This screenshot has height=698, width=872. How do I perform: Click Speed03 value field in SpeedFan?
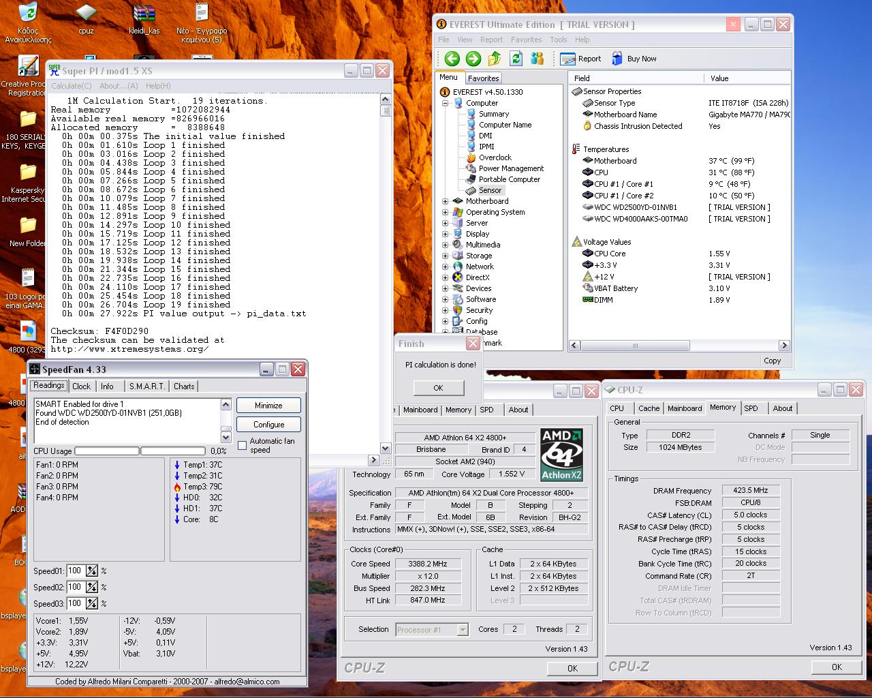76,603
